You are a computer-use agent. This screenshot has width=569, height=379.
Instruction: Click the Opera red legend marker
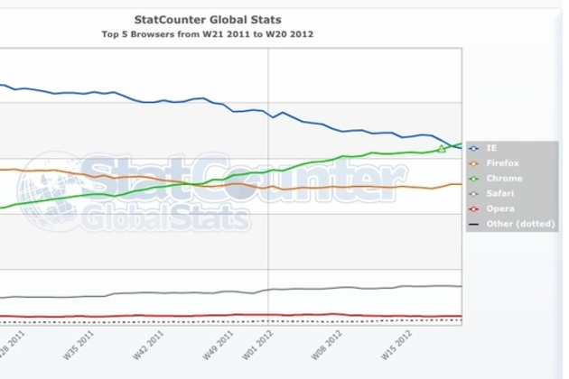(x=474, y=208)
